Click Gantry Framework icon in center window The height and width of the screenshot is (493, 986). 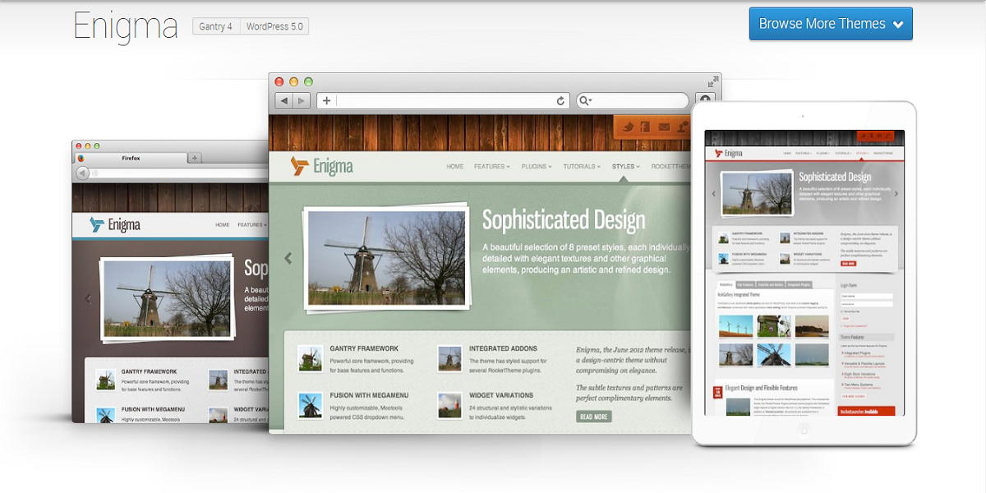coord(310,357)
